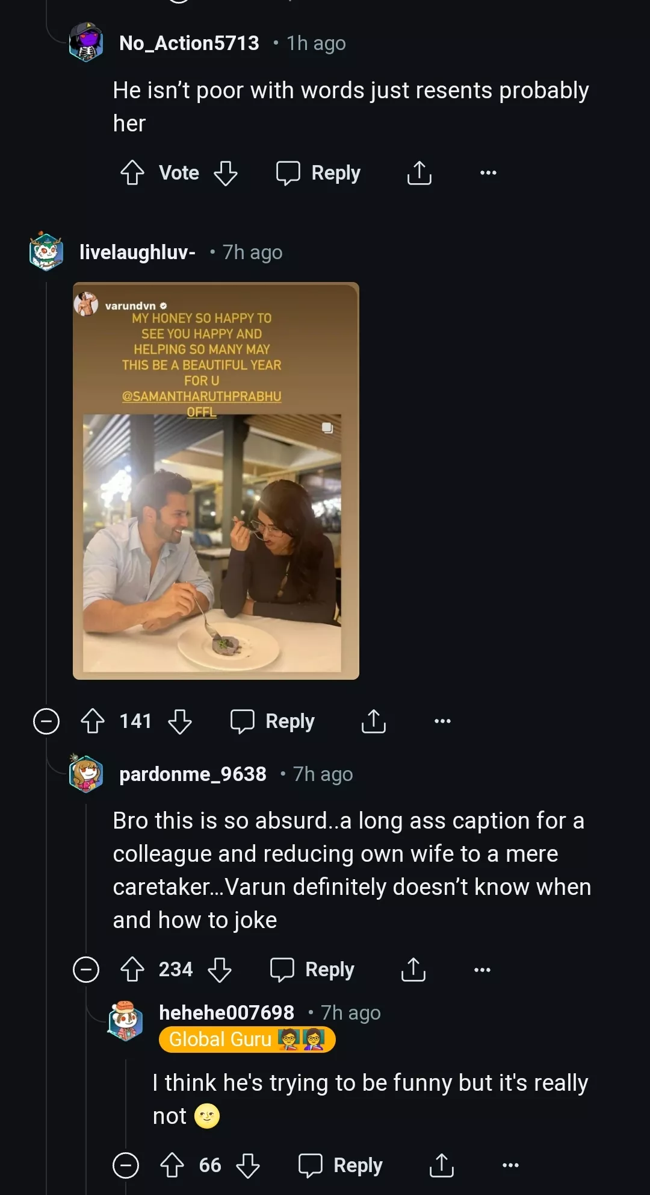This screenshot has width=650, height=1195.
Task: Upvote the comment with 141 votes
Action: point(91,721)
